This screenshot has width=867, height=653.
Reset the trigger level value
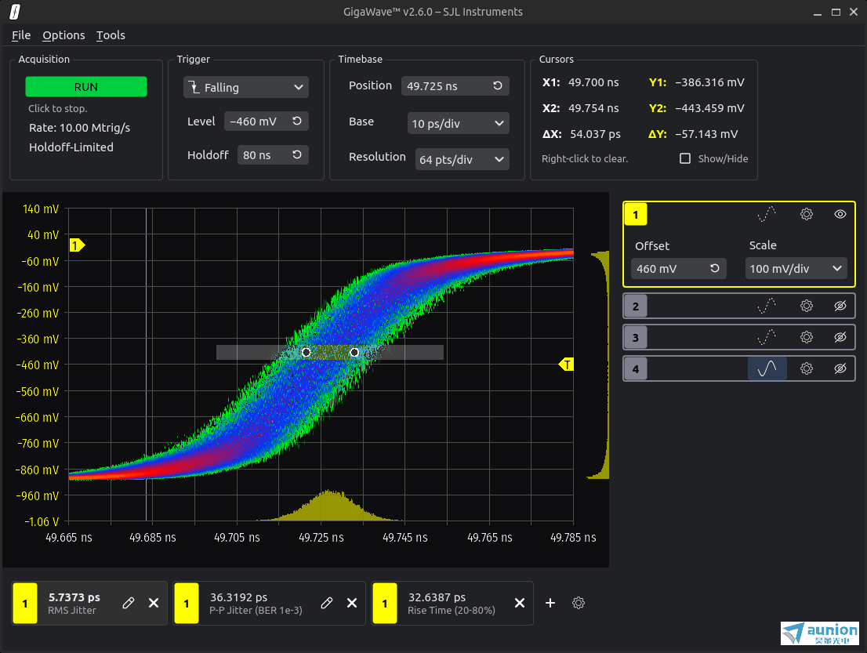point(297,122)
